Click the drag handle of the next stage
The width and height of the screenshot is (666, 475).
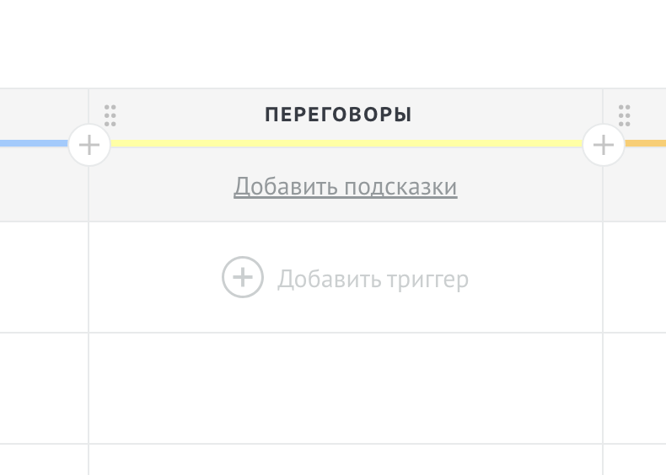[x=625, y=115]
